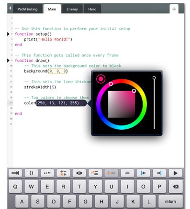Tap the pink current color swatch
Image resolution: width=190 pixels, height=209 pixels.
click(101, 79)
